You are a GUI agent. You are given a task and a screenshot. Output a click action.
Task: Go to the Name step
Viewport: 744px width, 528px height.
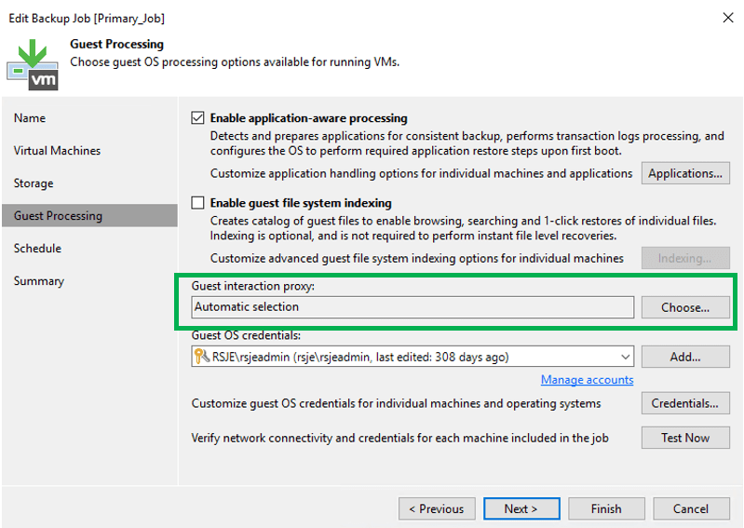(30, 118)
